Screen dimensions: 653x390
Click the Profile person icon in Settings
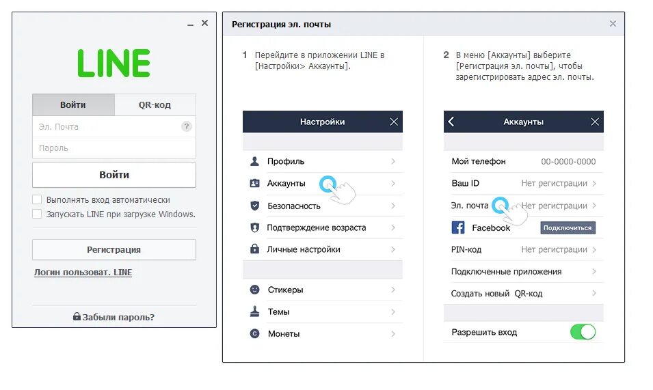[254, 161]
